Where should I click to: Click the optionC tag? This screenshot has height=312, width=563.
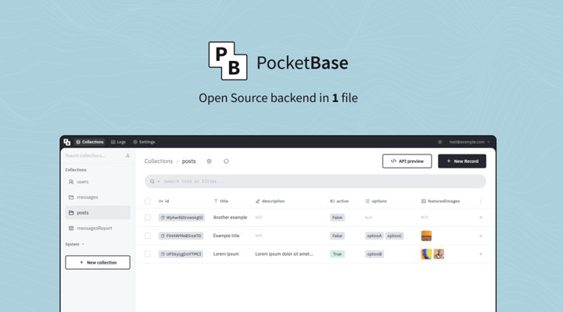coord(395,236)
